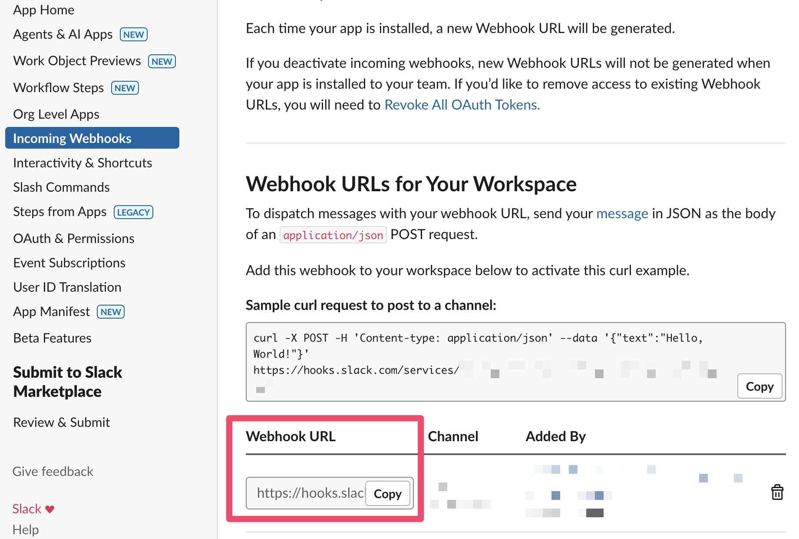
Task: Open Work Object Previews section
Action: pyautogui.click(x=77, y=61)
